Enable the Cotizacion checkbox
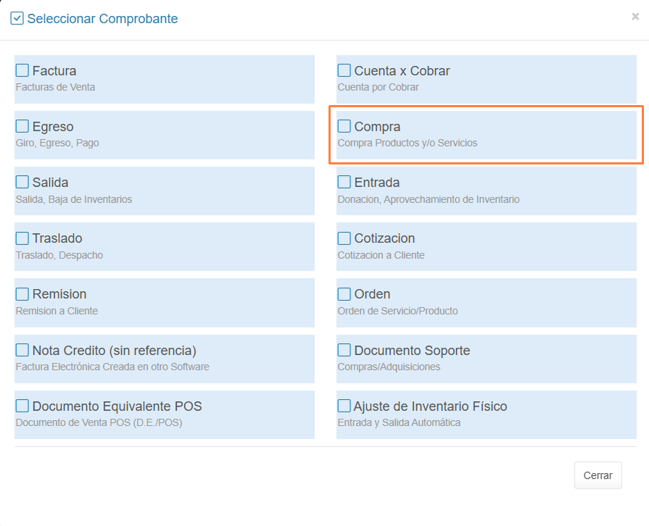 pyautogui.click(x=344, y=238)
